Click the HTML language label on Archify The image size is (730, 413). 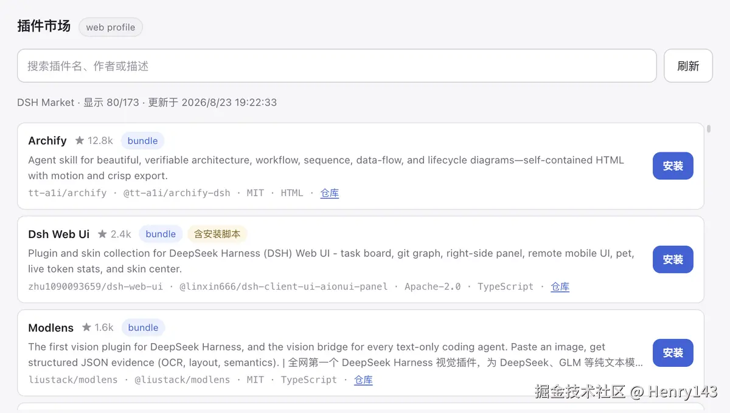(292, 193)
